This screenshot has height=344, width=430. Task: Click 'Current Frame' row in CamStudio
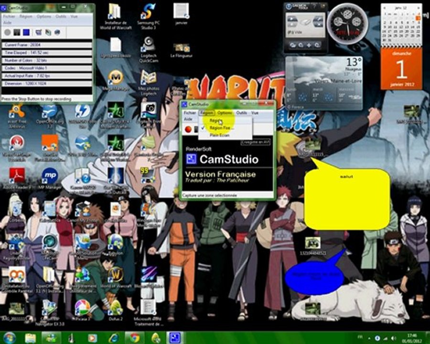coord(47,45)
